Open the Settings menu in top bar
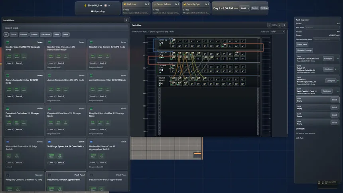 (x=264, y=8)
